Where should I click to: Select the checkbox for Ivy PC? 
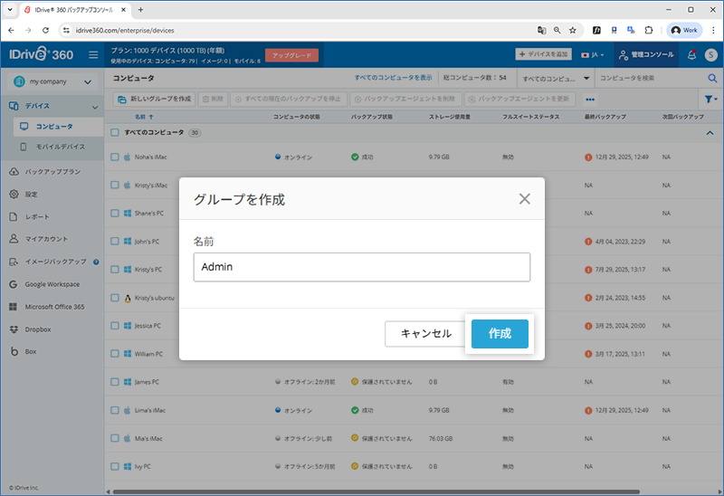click(115, 466)
